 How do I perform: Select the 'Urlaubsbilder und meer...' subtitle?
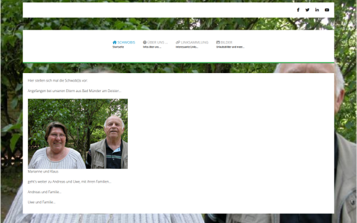point(230,47)
